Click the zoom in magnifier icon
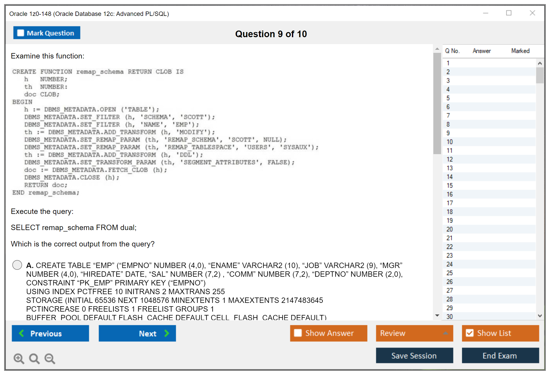 pyautogui.click(x=19, y=358)
